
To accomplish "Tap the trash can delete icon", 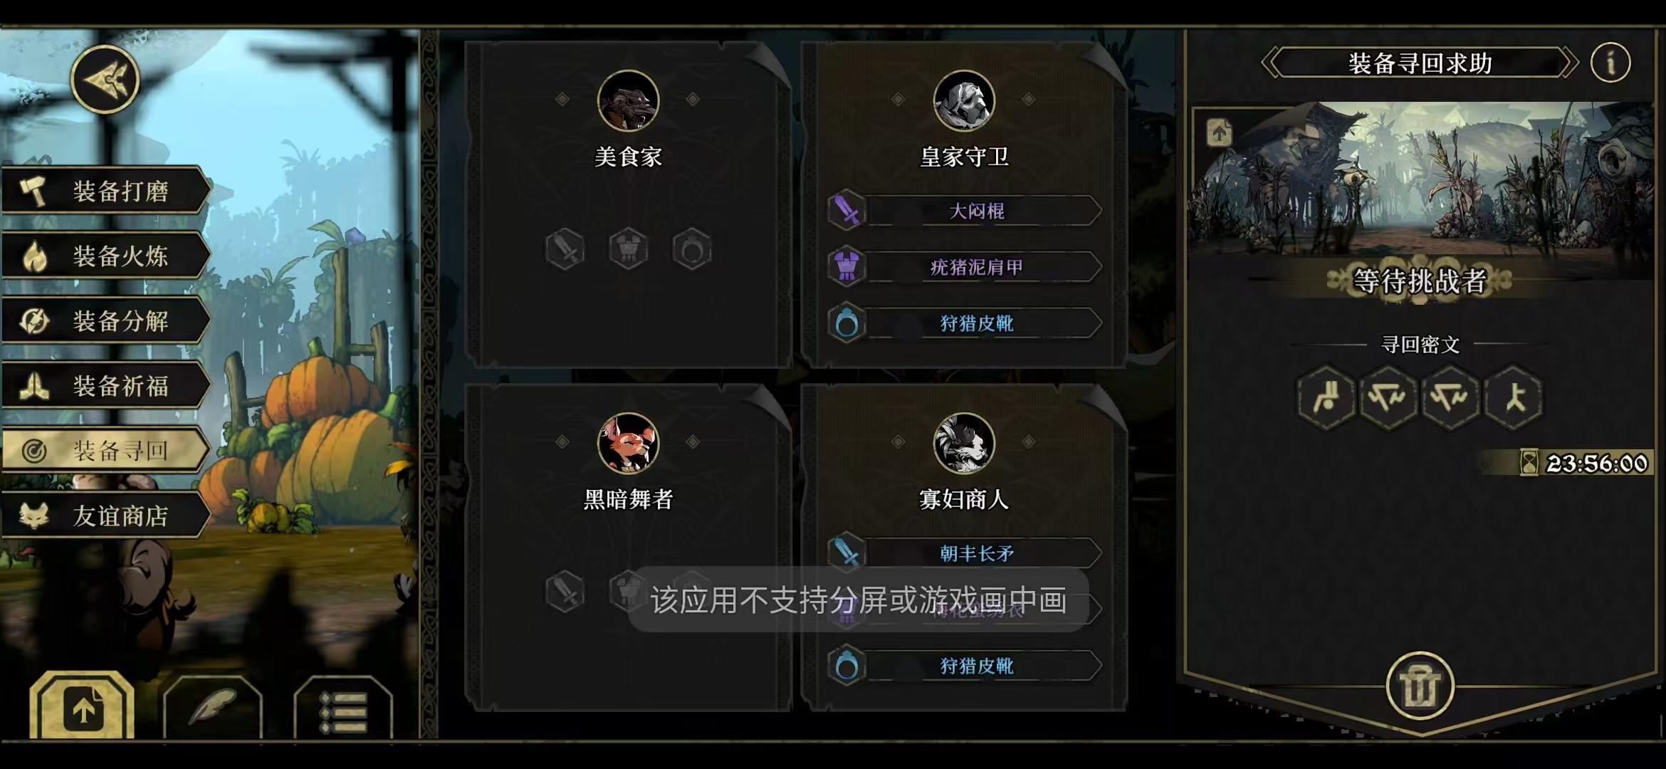I will (x=1420, y=687).
